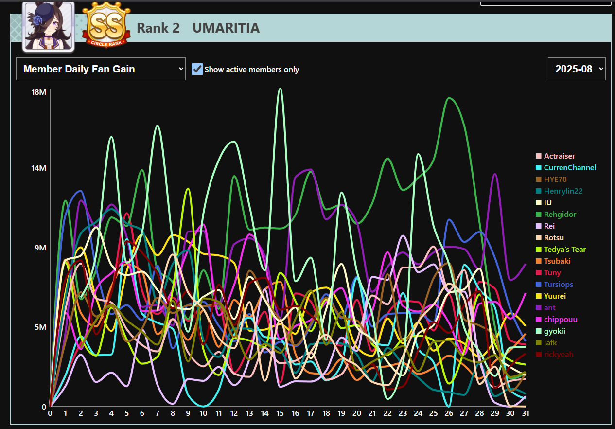Toggle Rotsu series in legend

pos(549,238)
